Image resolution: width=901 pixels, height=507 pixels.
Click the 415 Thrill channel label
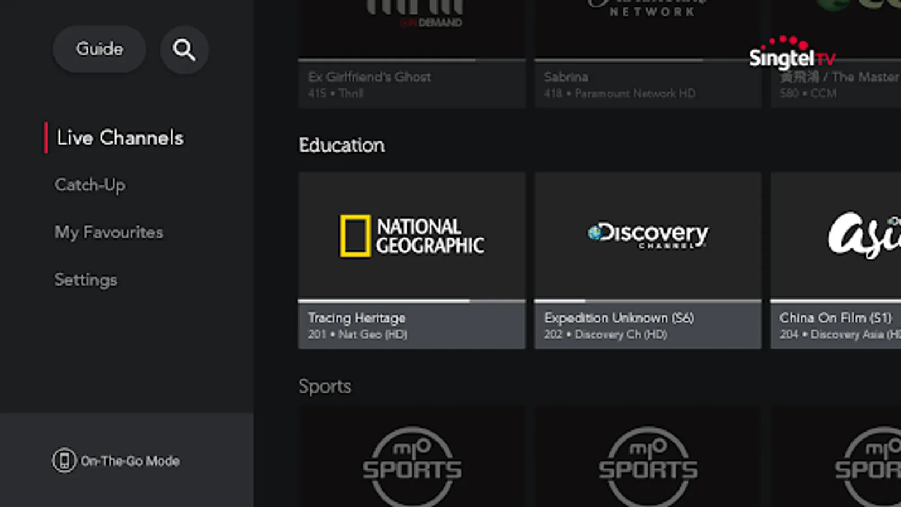coord(336,94)
